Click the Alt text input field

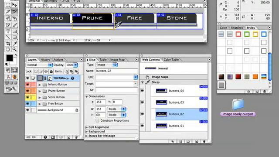tap(117, 90)
